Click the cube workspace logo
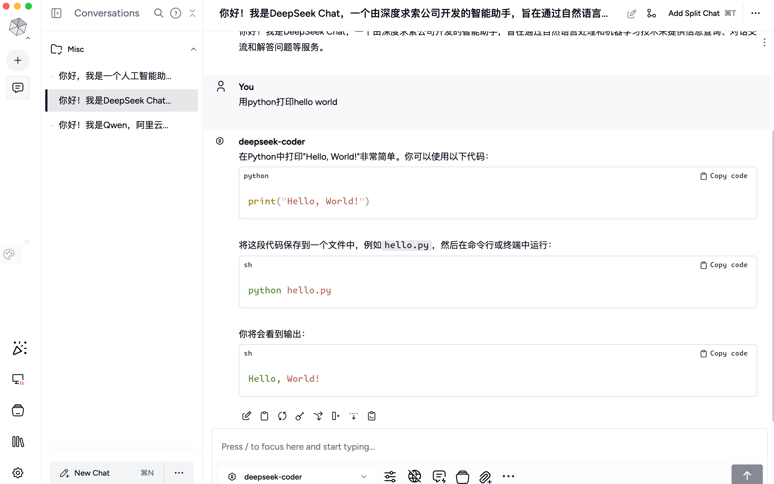Viewport: 774px width, 484px height. pyautogui.click(x=18, y=27)
